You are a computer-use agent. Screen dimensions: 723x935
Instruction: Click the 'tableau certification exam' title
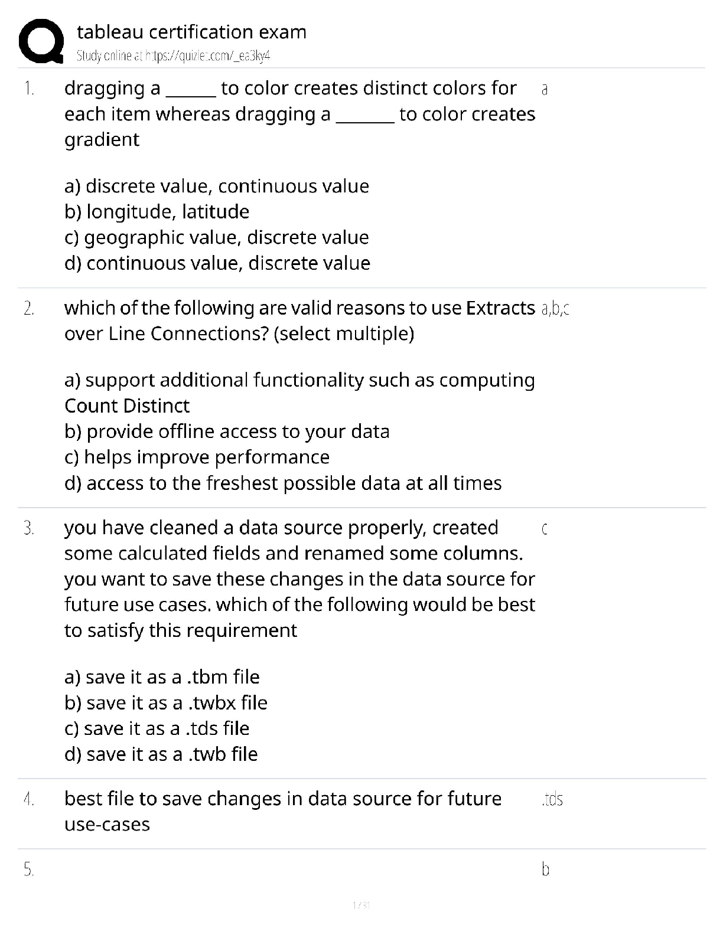click(191, 32)
